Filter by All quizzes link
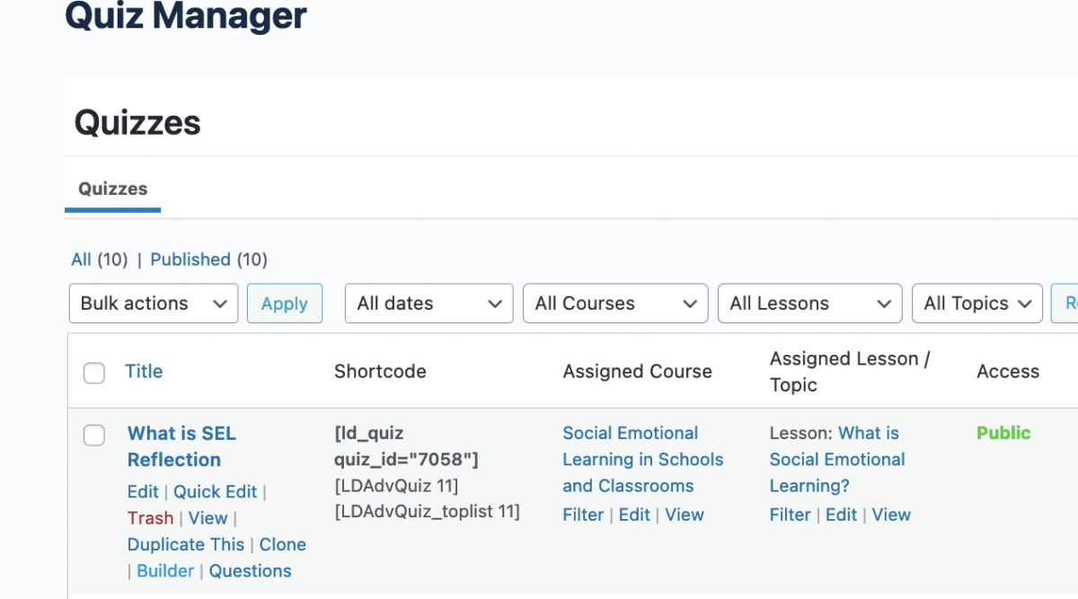 point(81,260)
